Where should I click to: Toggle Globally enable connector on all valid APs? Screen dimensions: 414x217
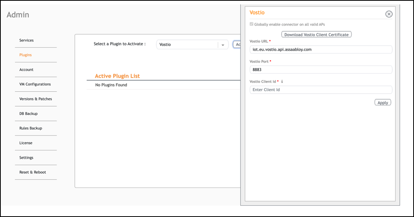(x=251, y=24)
